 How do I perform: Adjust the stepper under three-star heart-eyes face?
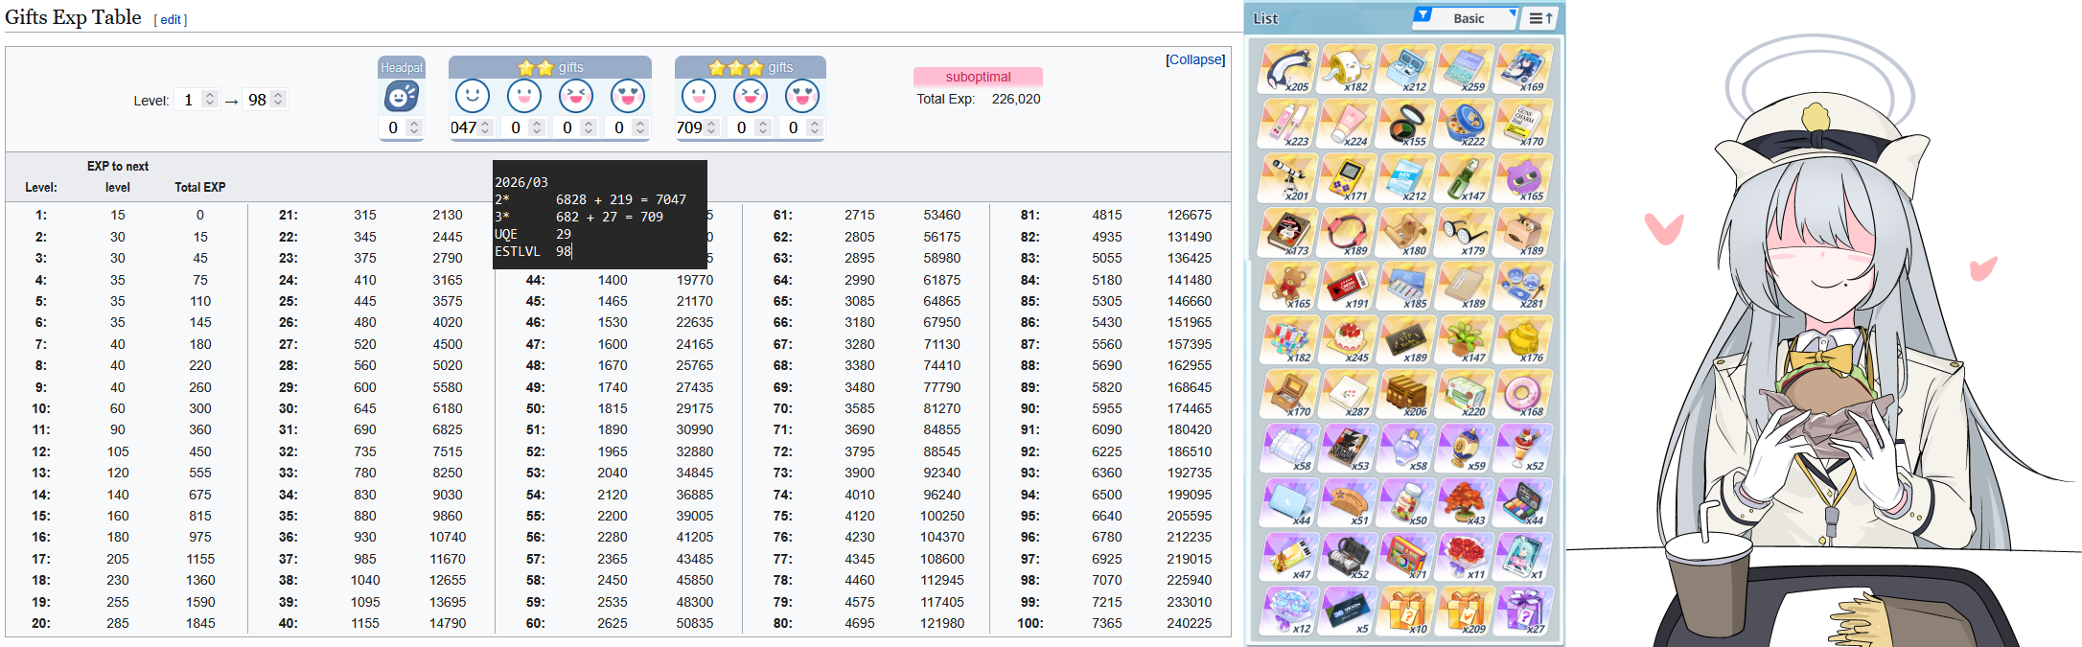click(815, 127)
